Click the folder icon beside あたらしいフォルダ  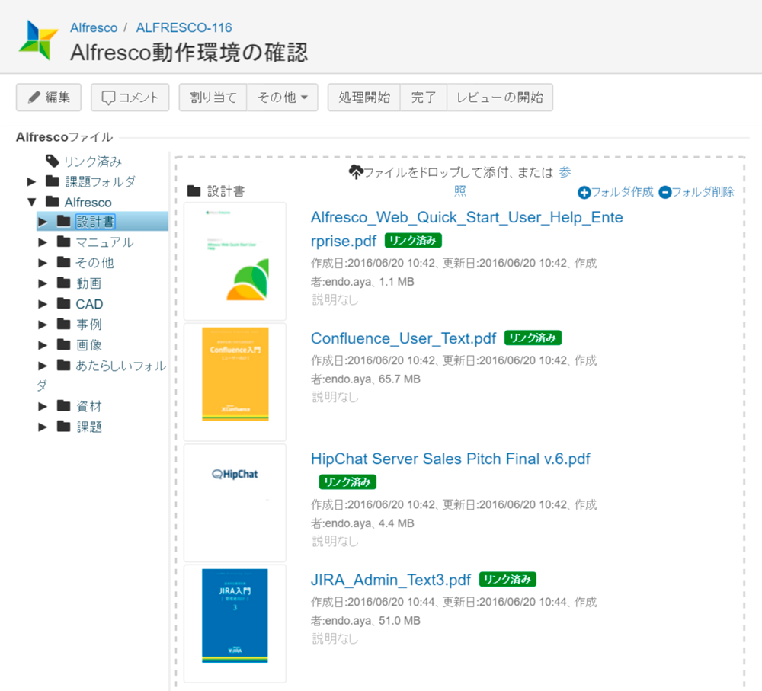[x=64, y=365]
